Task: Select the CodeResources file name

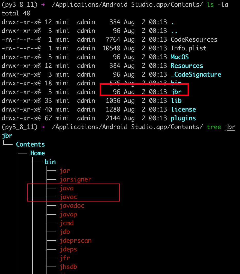Action: 194,40
